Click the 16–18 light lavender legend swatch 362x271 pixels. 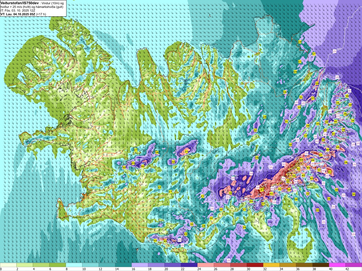pos(140,265)
